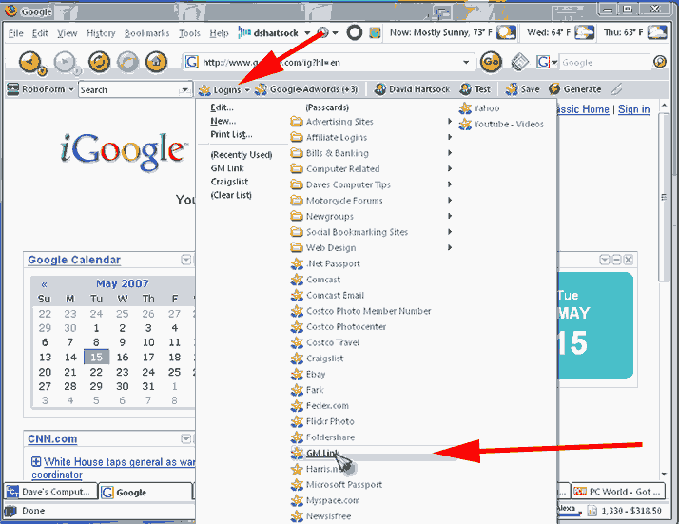Screen dimensions: 679x524
Task: Click (Clear List) entry
Action: tap(231, 195)
